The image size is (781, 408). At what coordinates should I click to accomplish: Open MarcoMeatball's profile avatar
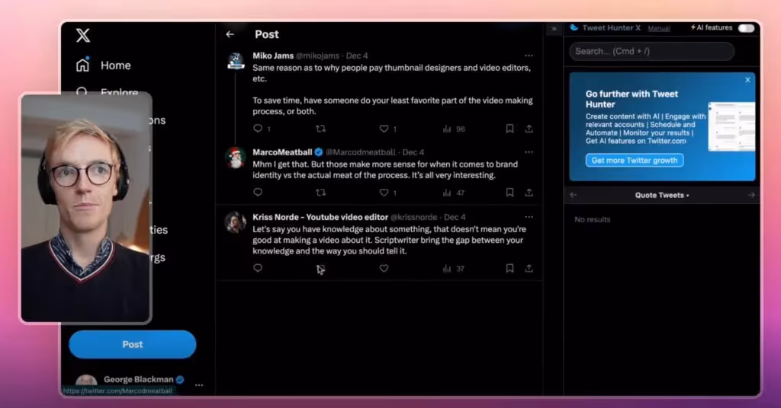point(236,158)
